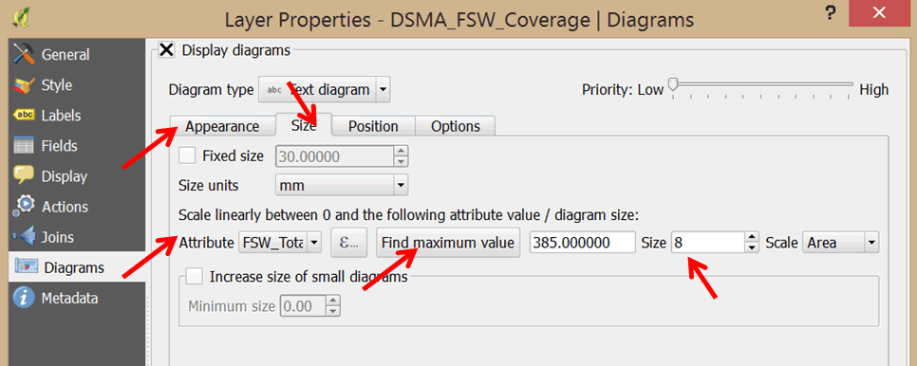Click the expression editor epsilon button

[349, 242]
